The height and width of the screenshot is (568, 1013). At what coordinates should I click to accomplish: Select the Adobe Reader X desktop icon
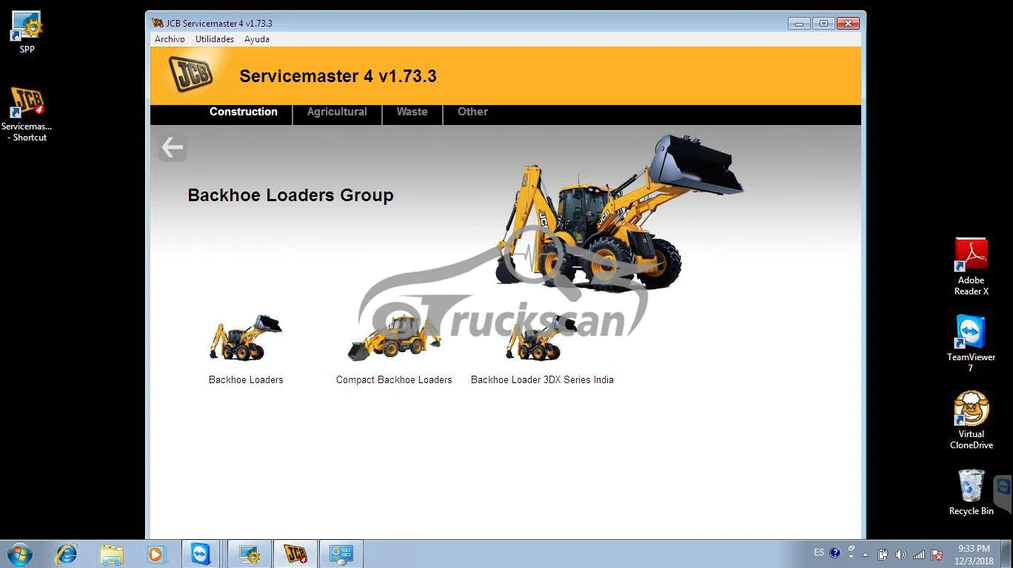click(x=971, y=267)
